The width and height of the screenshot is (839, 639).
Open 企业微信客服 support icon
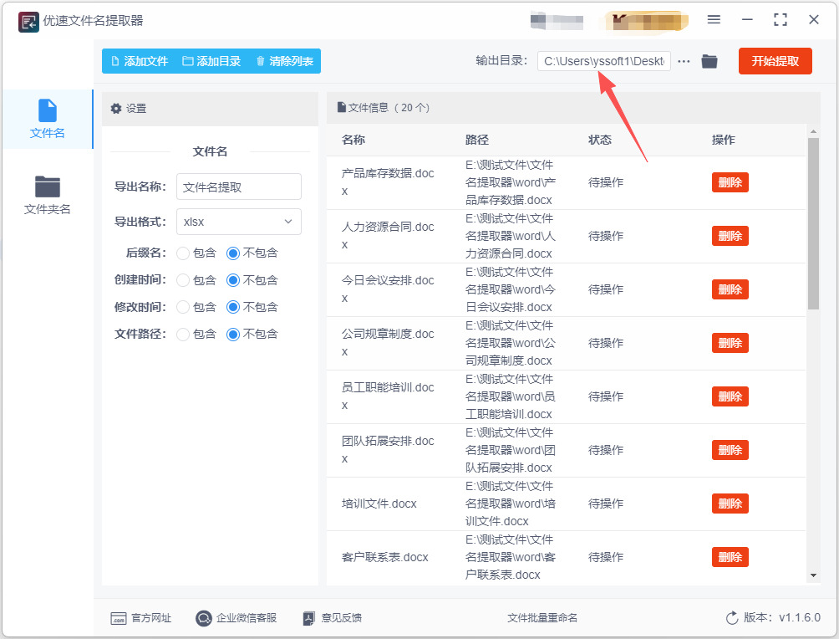pos(203,618)
